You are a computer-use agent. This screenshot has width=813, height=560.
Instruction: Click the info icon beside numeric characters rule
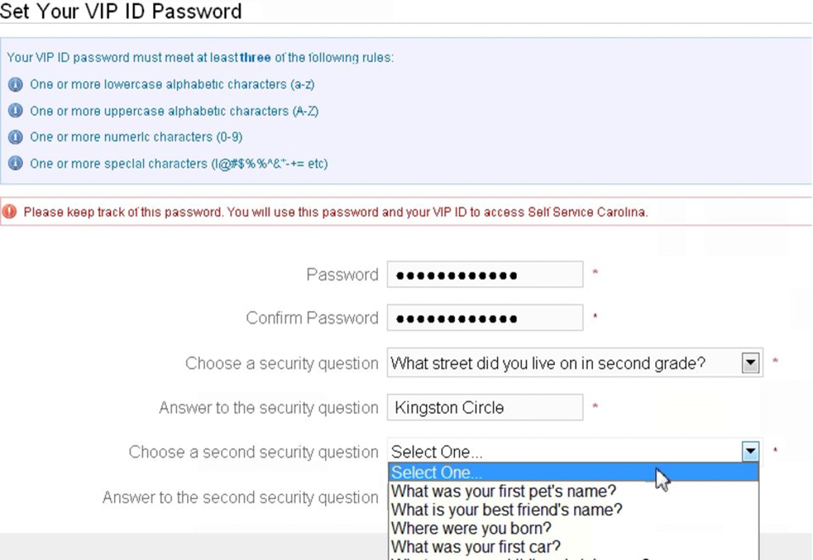pyautogui.click(x=16, y=137)
